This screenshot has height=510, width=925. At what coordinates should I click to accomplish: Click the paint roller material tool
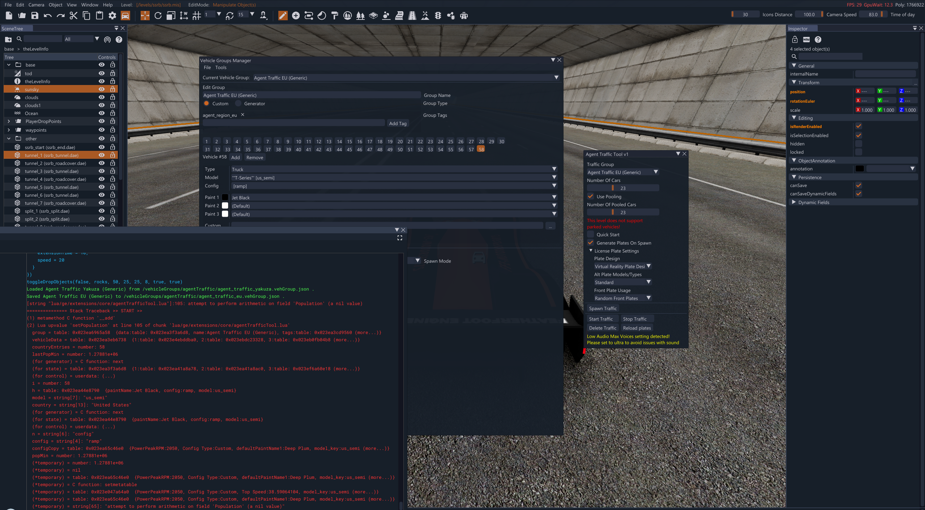click(x=335, y=16)
